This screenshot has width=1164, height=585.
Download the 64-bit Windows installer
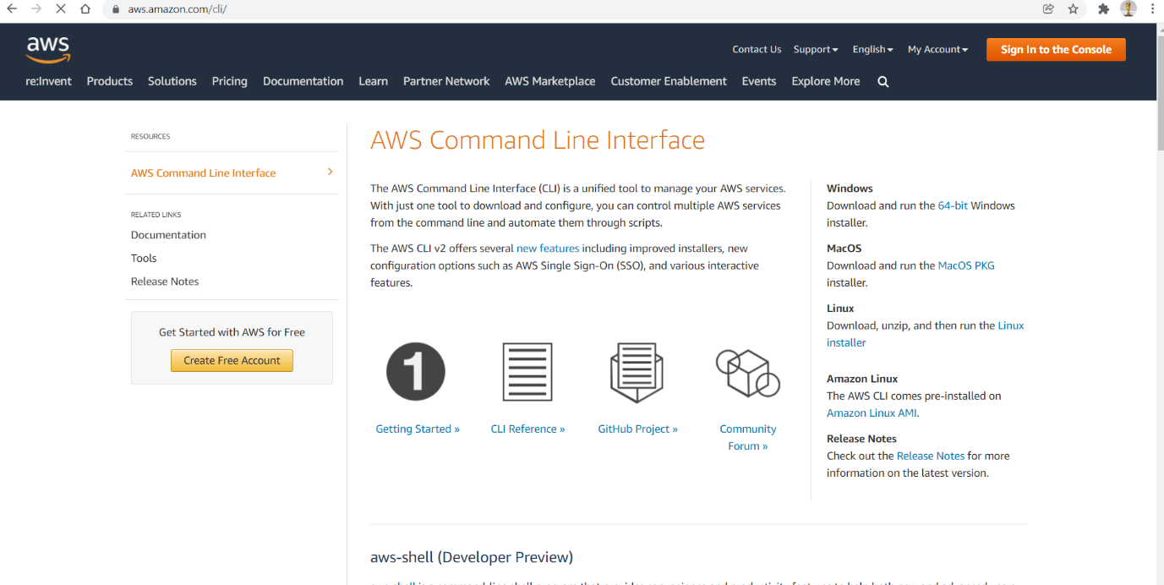click(953, 205)
